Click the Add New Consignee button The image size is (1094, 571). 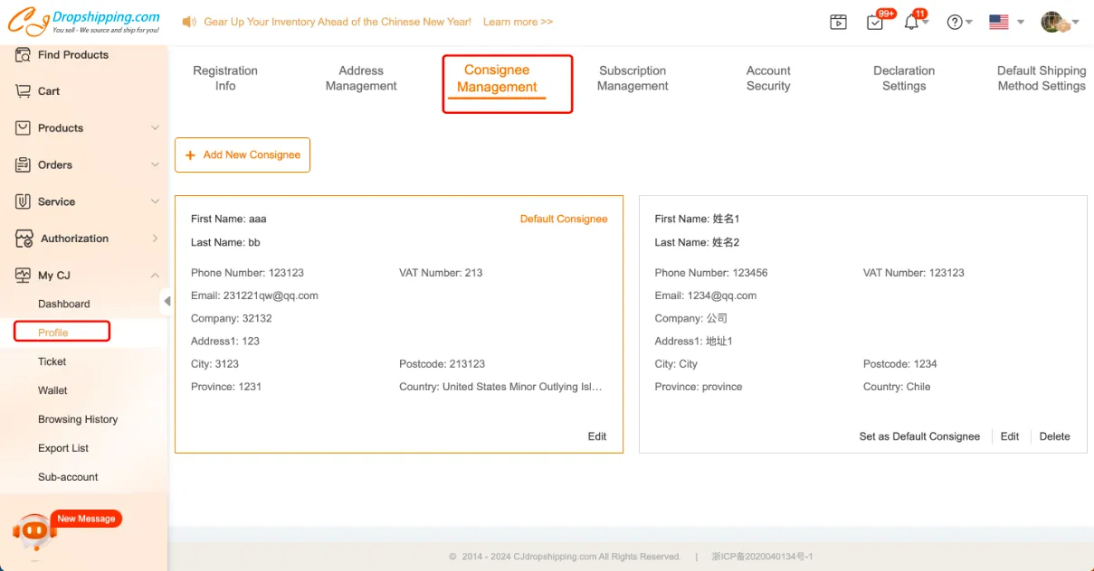coord(243,155)
